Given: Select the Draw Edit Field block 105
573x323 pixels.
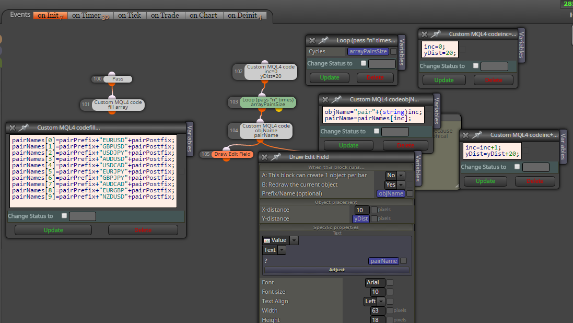Looking at the screenshot, I should (232, 154).
